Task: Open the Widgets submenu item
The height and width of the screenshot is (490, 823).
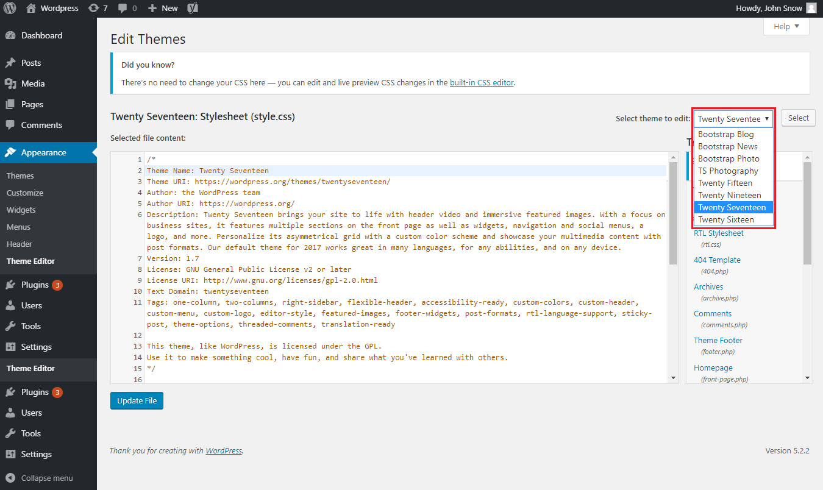Action: [21, 210]
